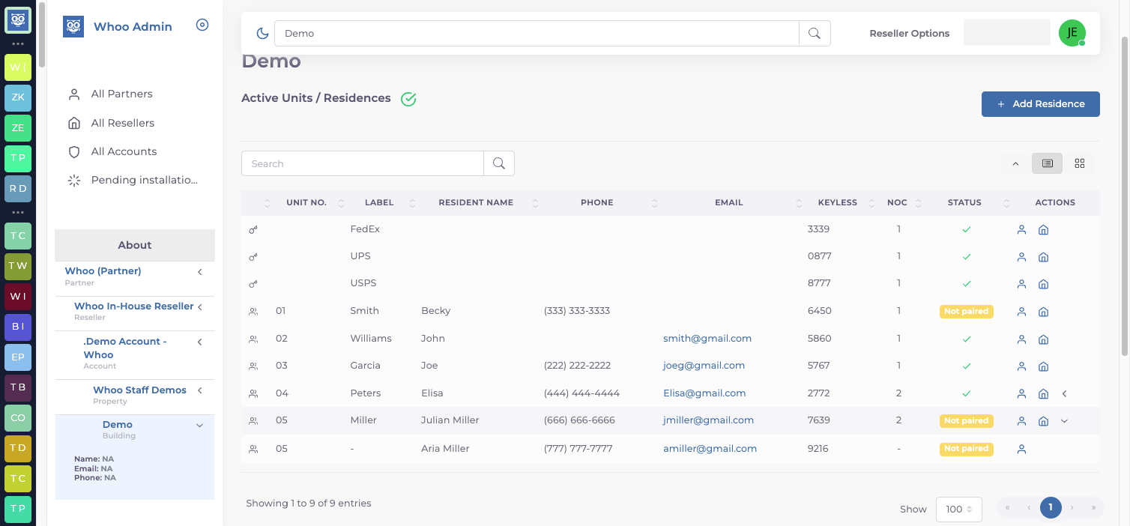
Task: Toggle dark mode moon icon
Action: [x=262, y=34]
